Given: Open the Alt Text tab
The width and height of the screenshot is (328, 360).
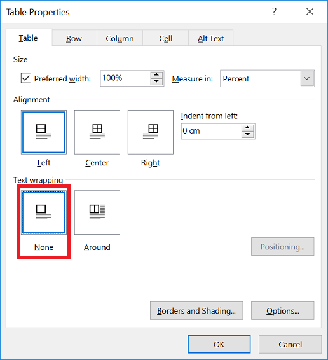Looking at the screenshot, I should coord(210,38).
